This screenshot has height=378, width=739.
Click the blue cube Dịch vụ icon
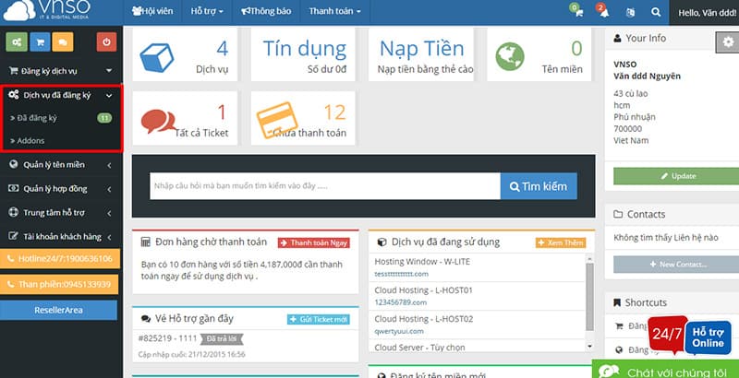click(156, 57)
